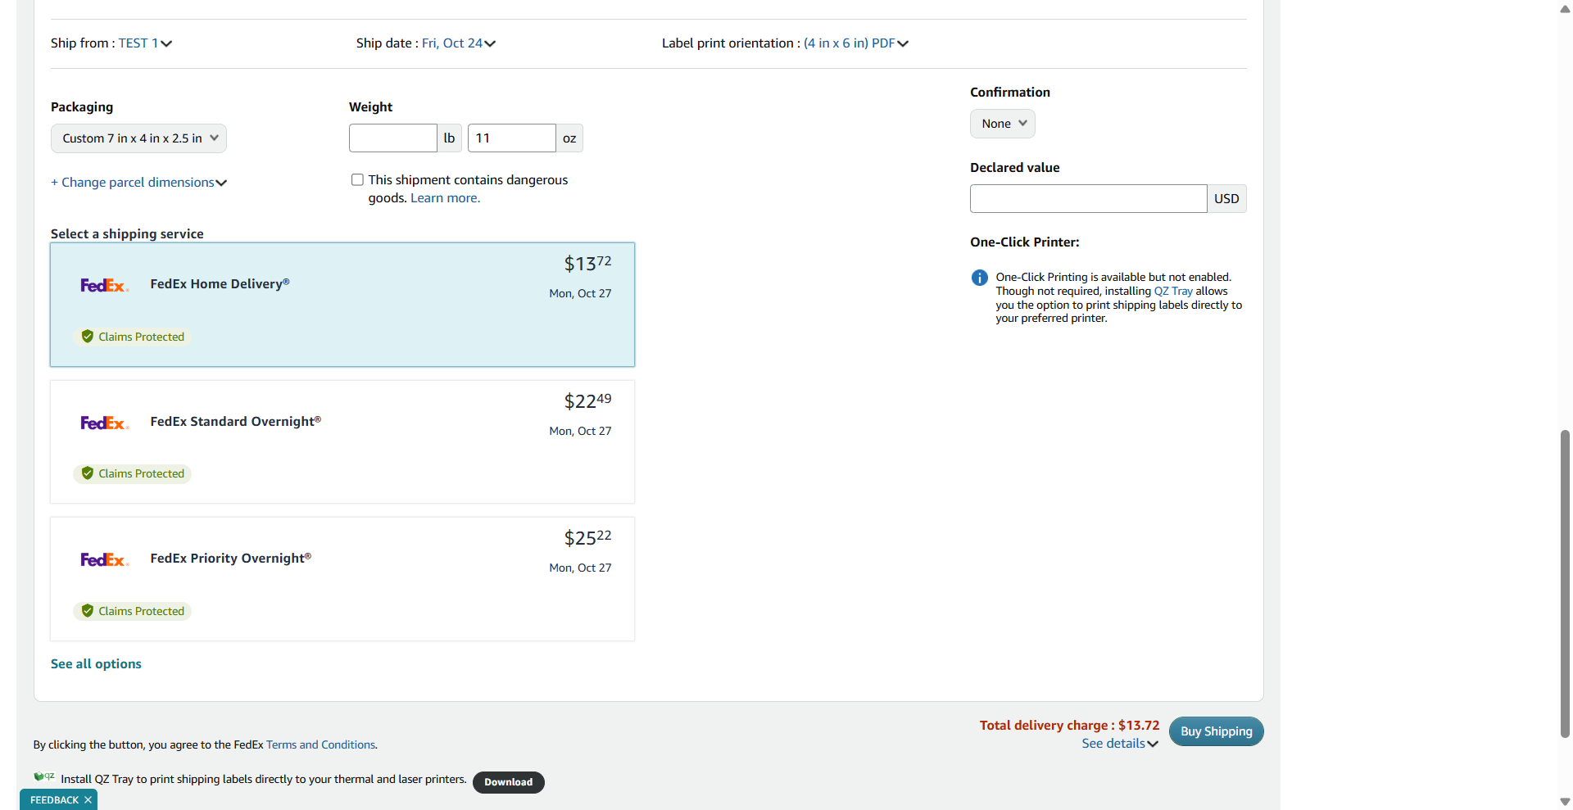This screenshot has width=1573, height=810.
Task: Click the blue One-Click Printing info icon
Action: click(x=979, y=278)
